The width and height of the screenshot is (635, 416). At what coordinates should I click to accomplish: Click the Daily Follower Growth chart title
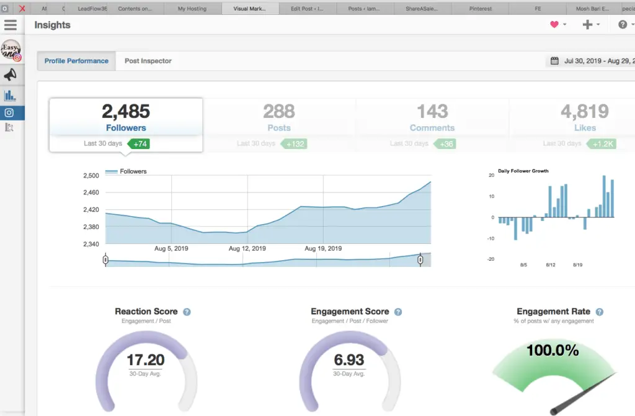pos(523,171)
